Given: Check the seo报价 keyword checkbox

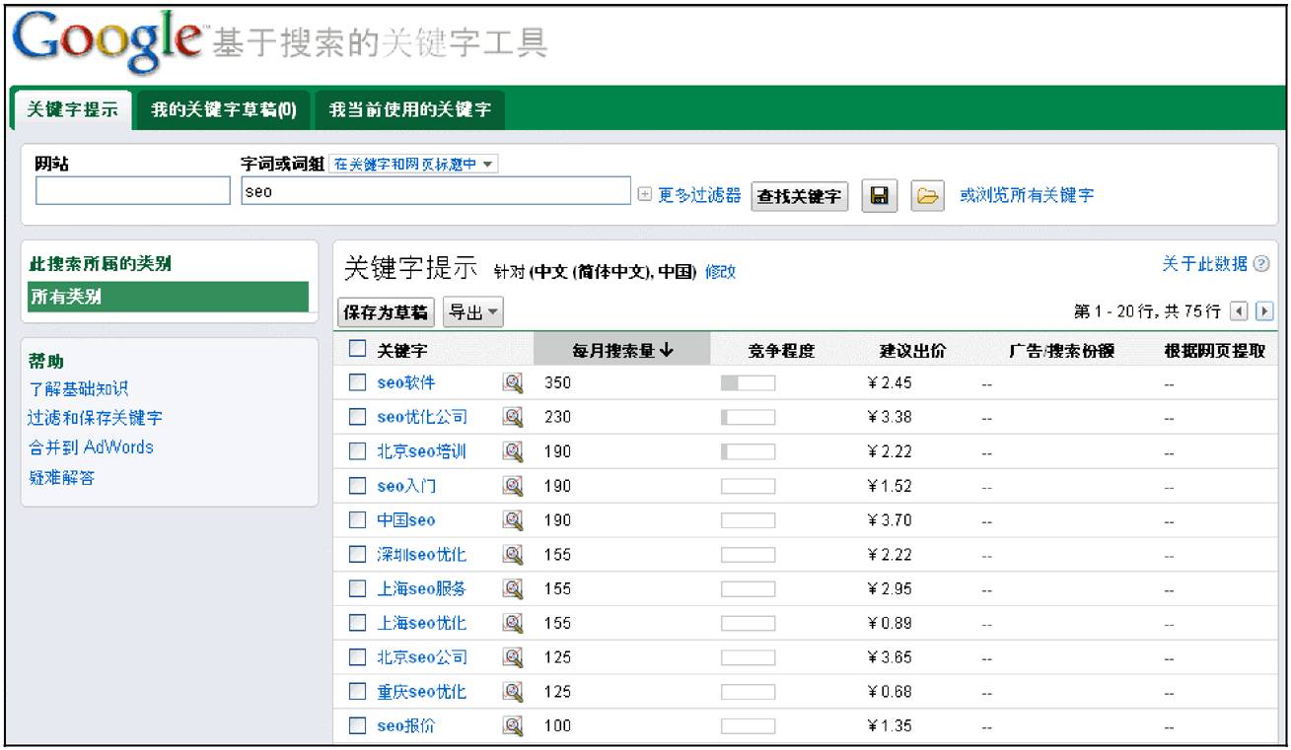Looking at the screenshot, I should pos(357,727).
